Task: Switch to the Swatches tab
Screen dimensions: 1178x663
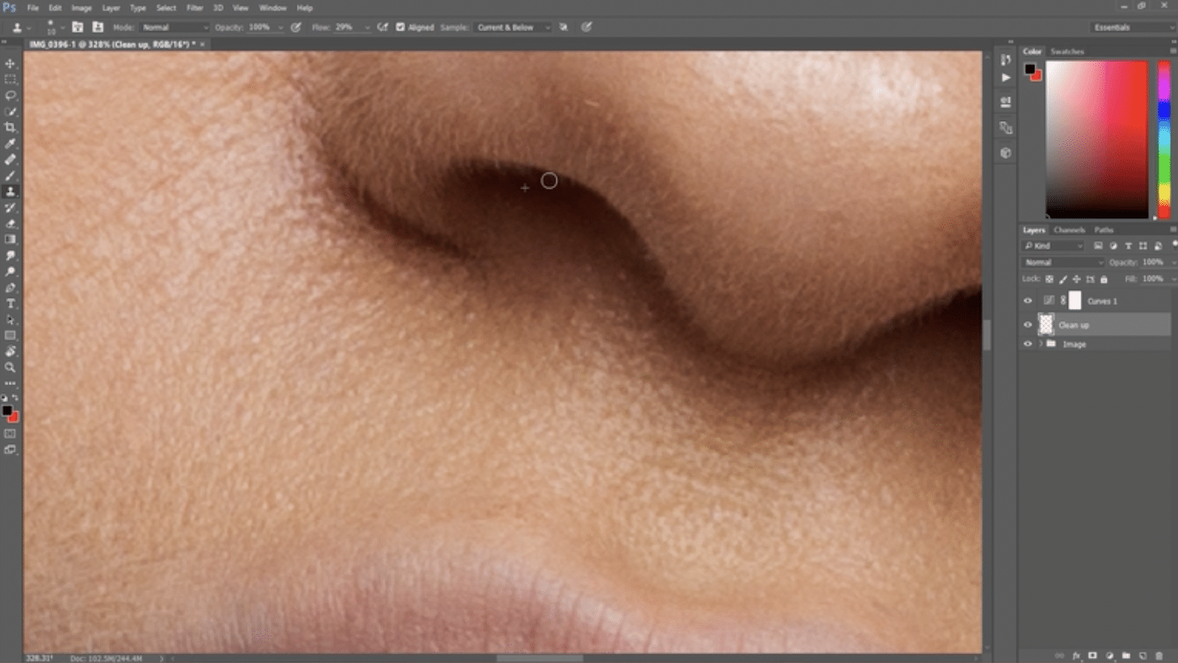Action: click(x=1067, y=51)
